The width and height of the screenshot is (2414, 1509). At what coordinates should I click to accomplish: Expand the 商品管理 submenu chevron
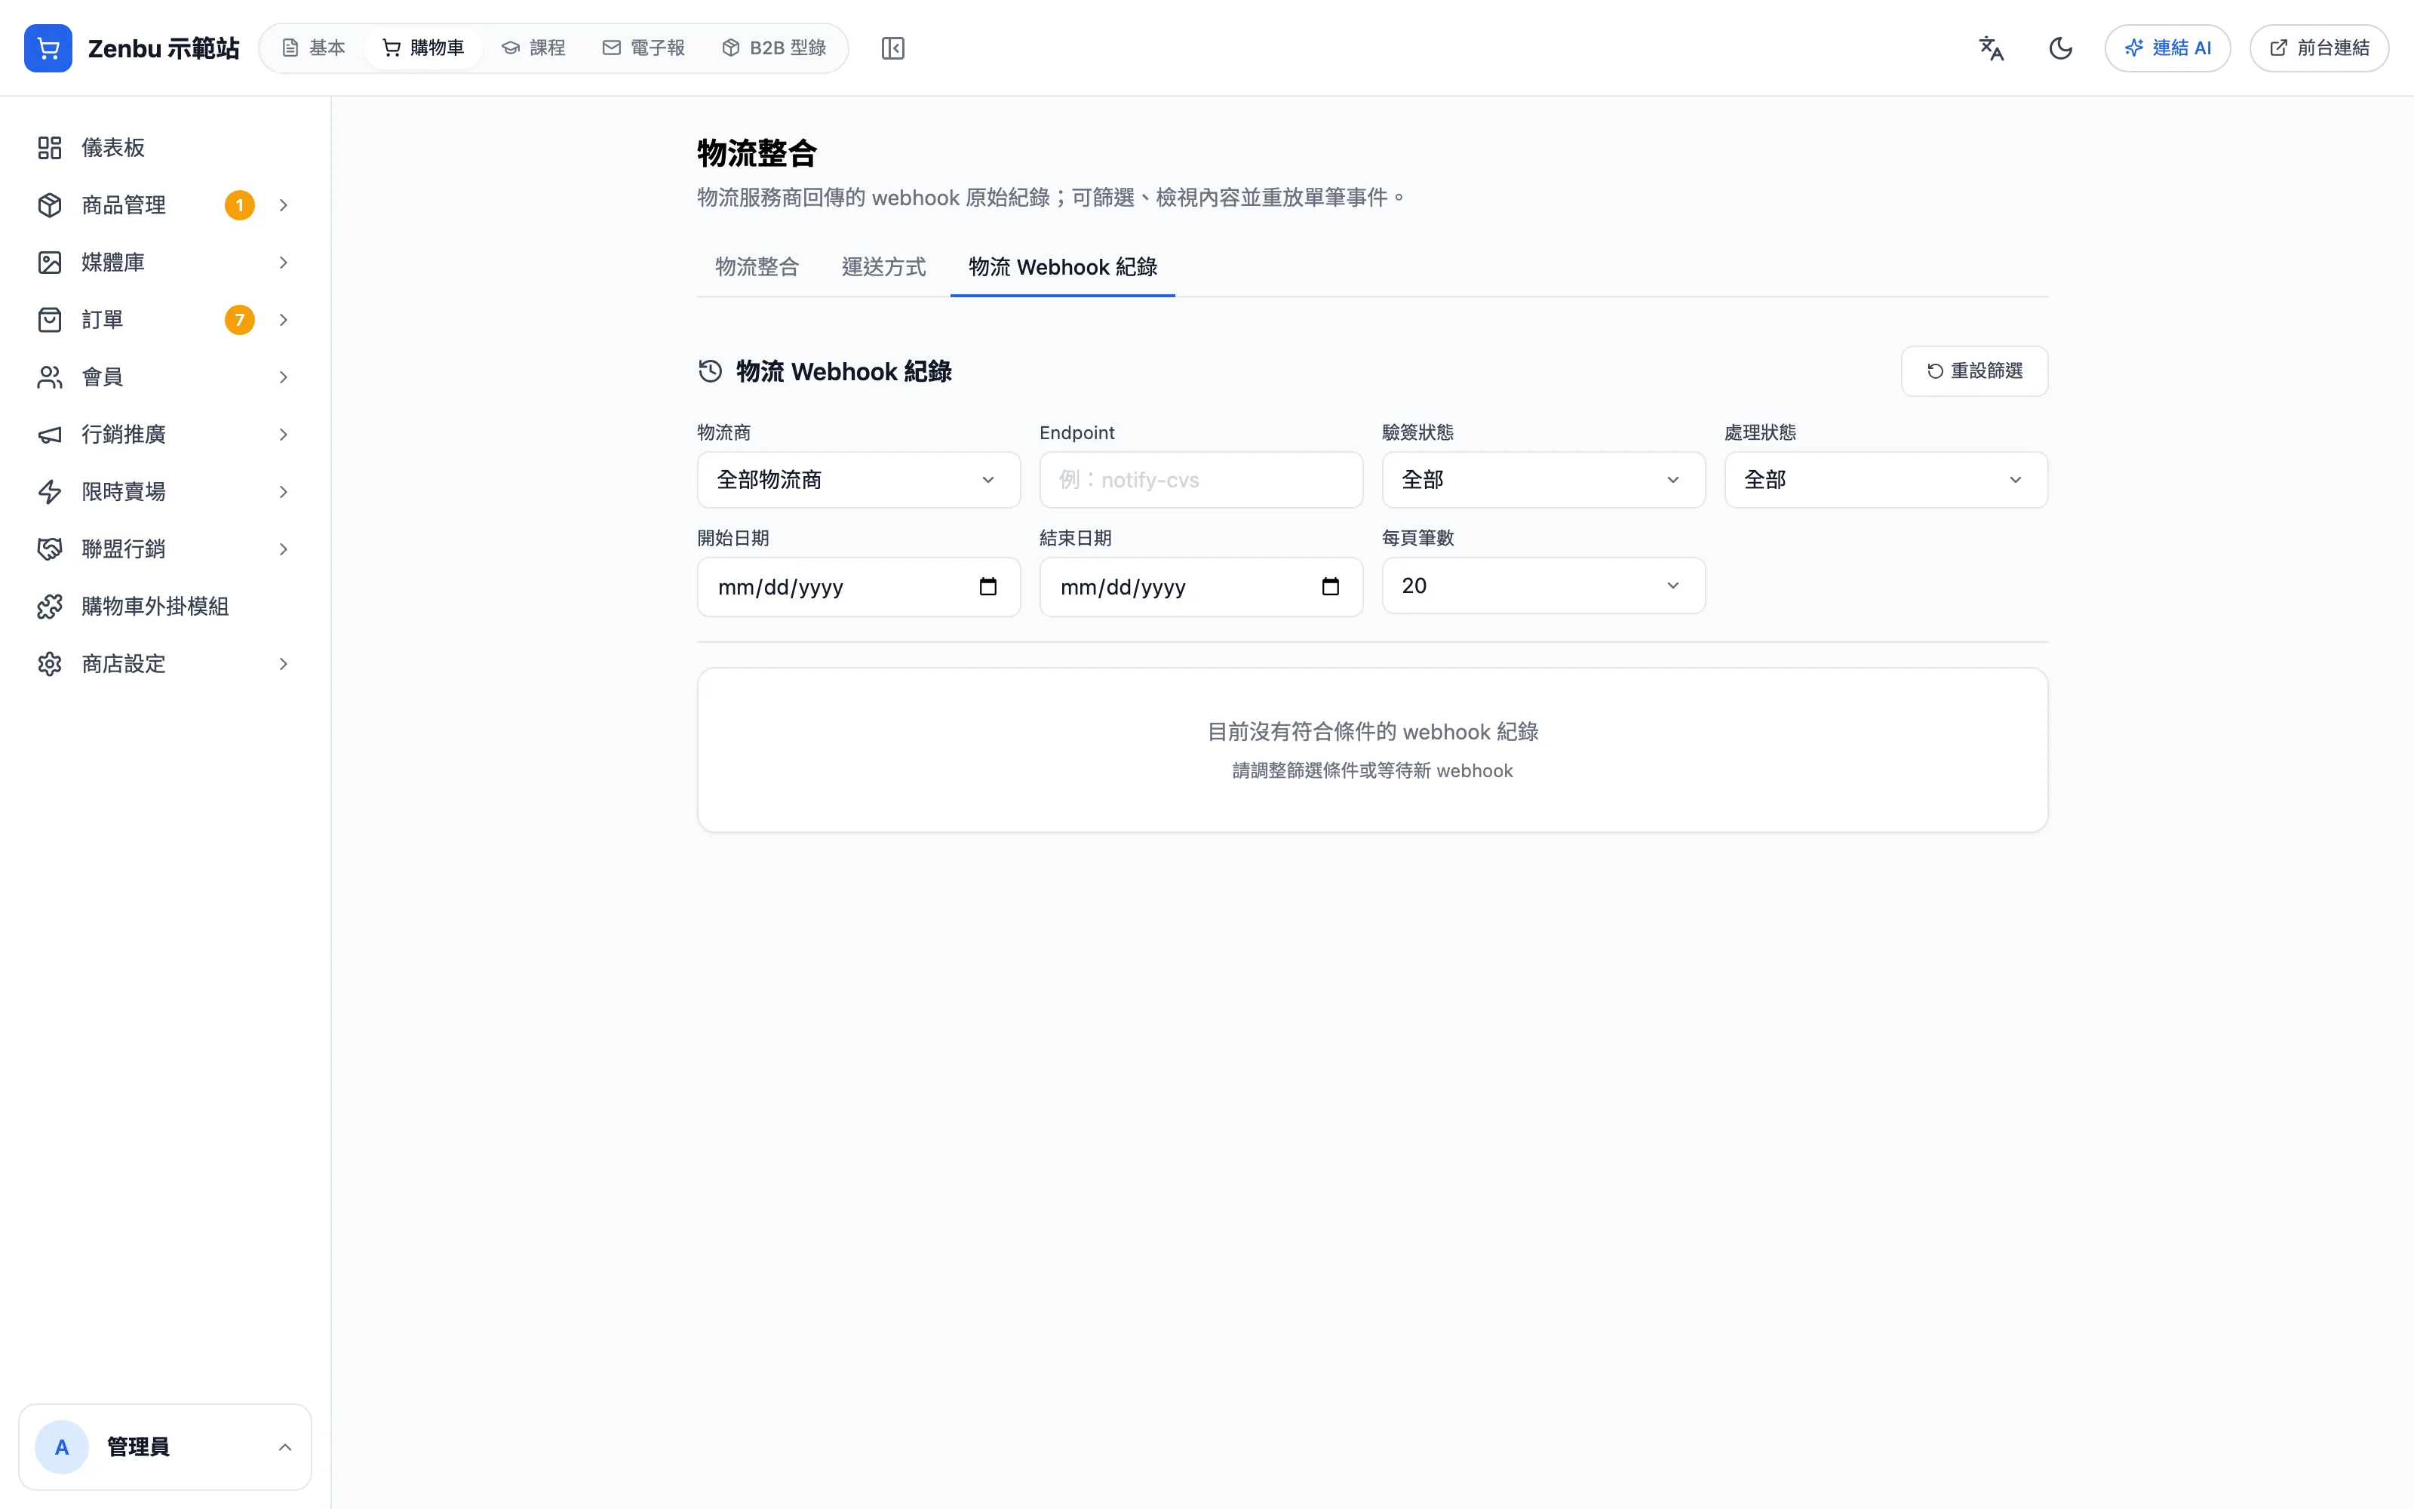(284, 204)
